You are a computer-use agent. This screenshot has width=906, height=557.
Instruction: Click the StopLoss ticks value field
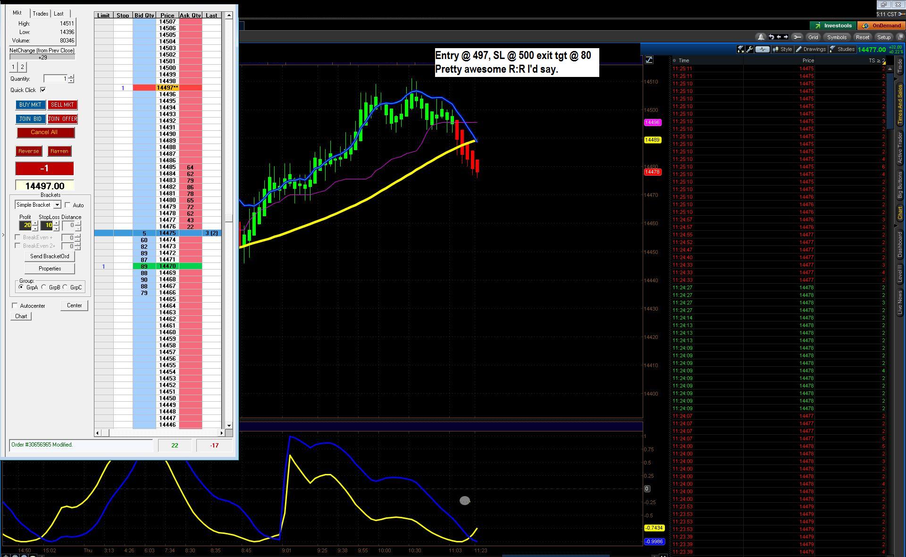tap(47, 226)
